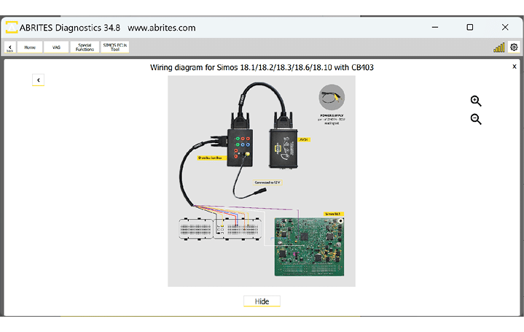Click the left chevron beside the diagram
The width and height of the screenshot is (524, 332).
coord(39,80)
